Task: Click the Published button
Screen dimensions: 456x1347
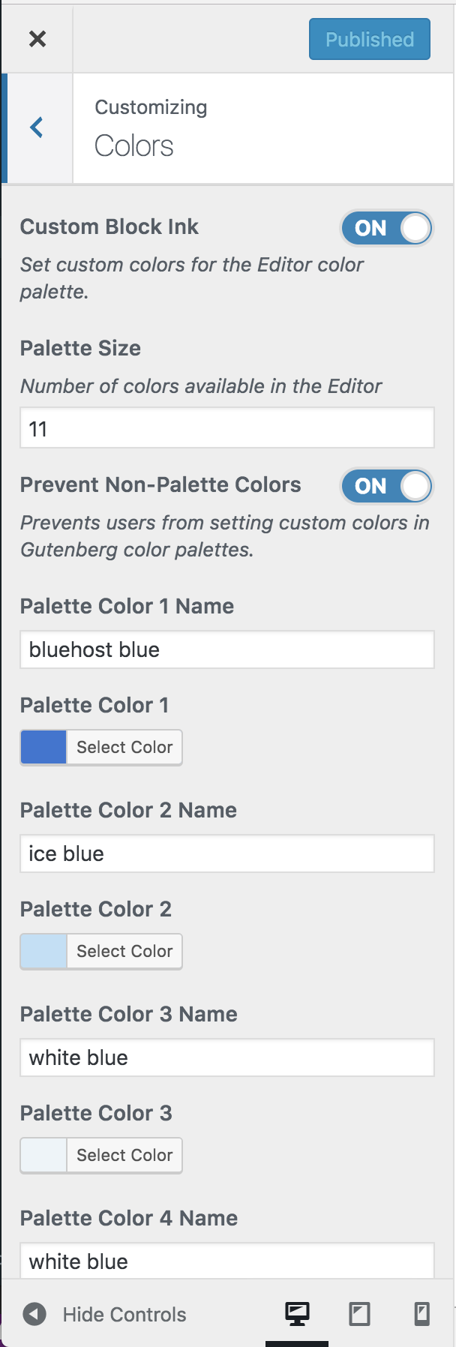Action: (370, 39)
